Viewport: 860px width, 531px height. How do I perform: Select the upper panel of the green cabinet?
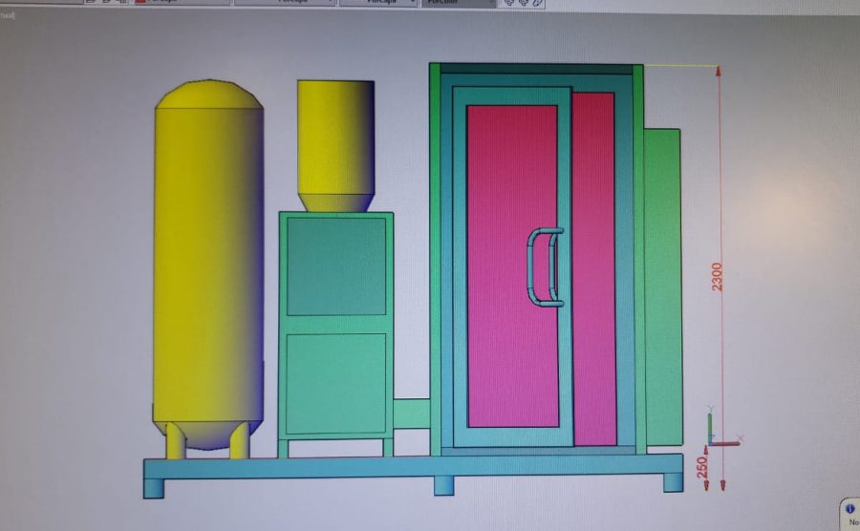click(x=336, y=266)
